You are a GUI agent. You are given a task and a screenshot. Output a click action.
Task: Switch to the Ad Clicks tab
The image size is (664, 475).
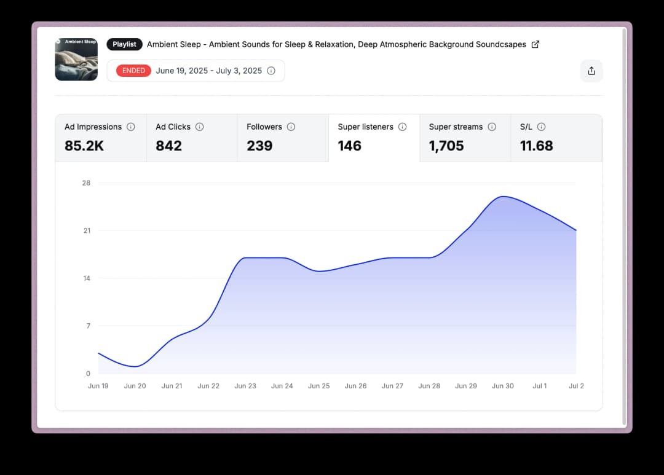pos(192,138)
